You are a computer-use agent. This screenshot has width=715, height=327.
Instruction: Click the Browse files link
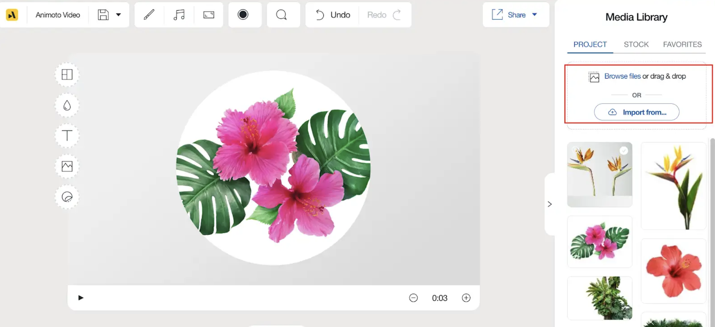(x=622, y=76)
